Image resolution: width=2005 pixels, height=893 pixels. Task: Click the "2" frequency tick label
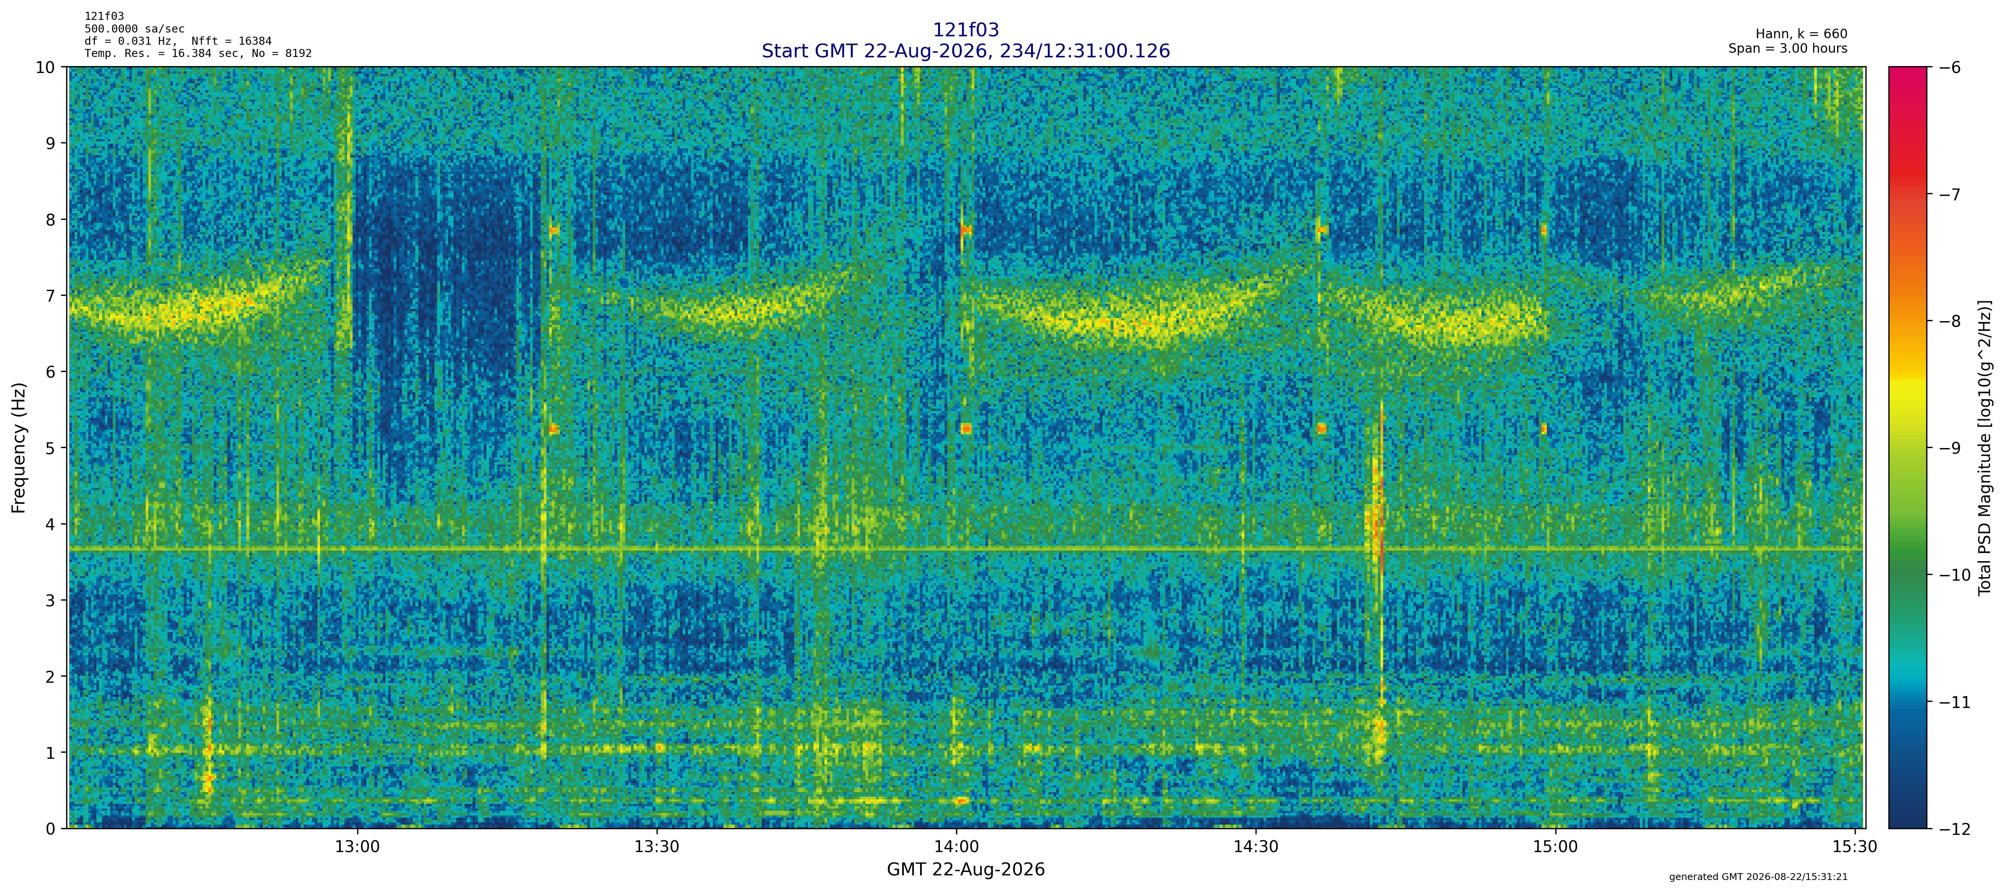click(50, 677)
